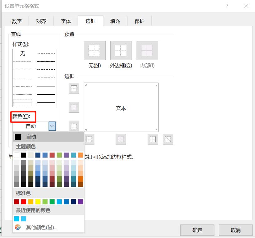
Task: Open 其他颜色(M)... more colors entry
Action: (49, 227)
